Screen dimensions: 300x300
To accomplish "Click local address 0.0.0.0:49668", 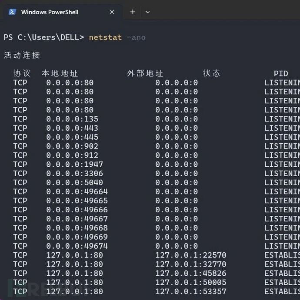I will tap(77, 228).
